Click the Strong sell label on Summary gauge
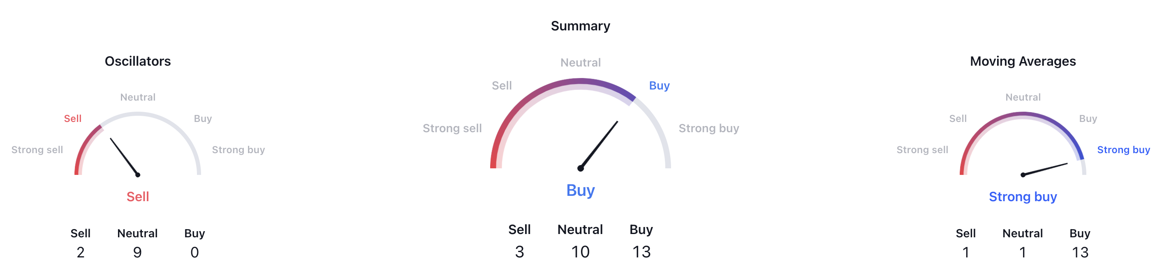1162x280 pixels. coord(452,128)
